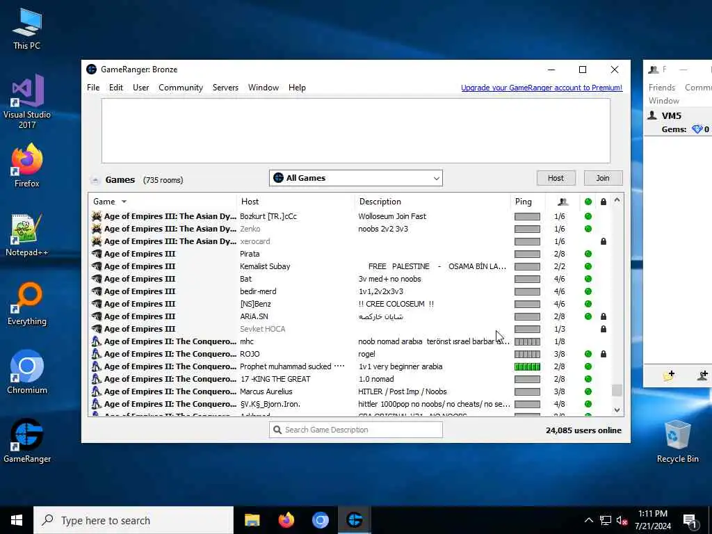Click the add friend icon in Friends window
The width and height of the screenshot is (712, 534).
pos(704,375)
